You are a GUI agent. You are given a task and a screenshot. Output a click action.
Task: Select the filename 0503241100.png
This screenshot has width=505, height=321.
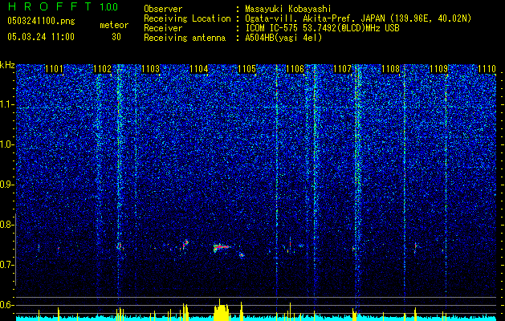41,21
